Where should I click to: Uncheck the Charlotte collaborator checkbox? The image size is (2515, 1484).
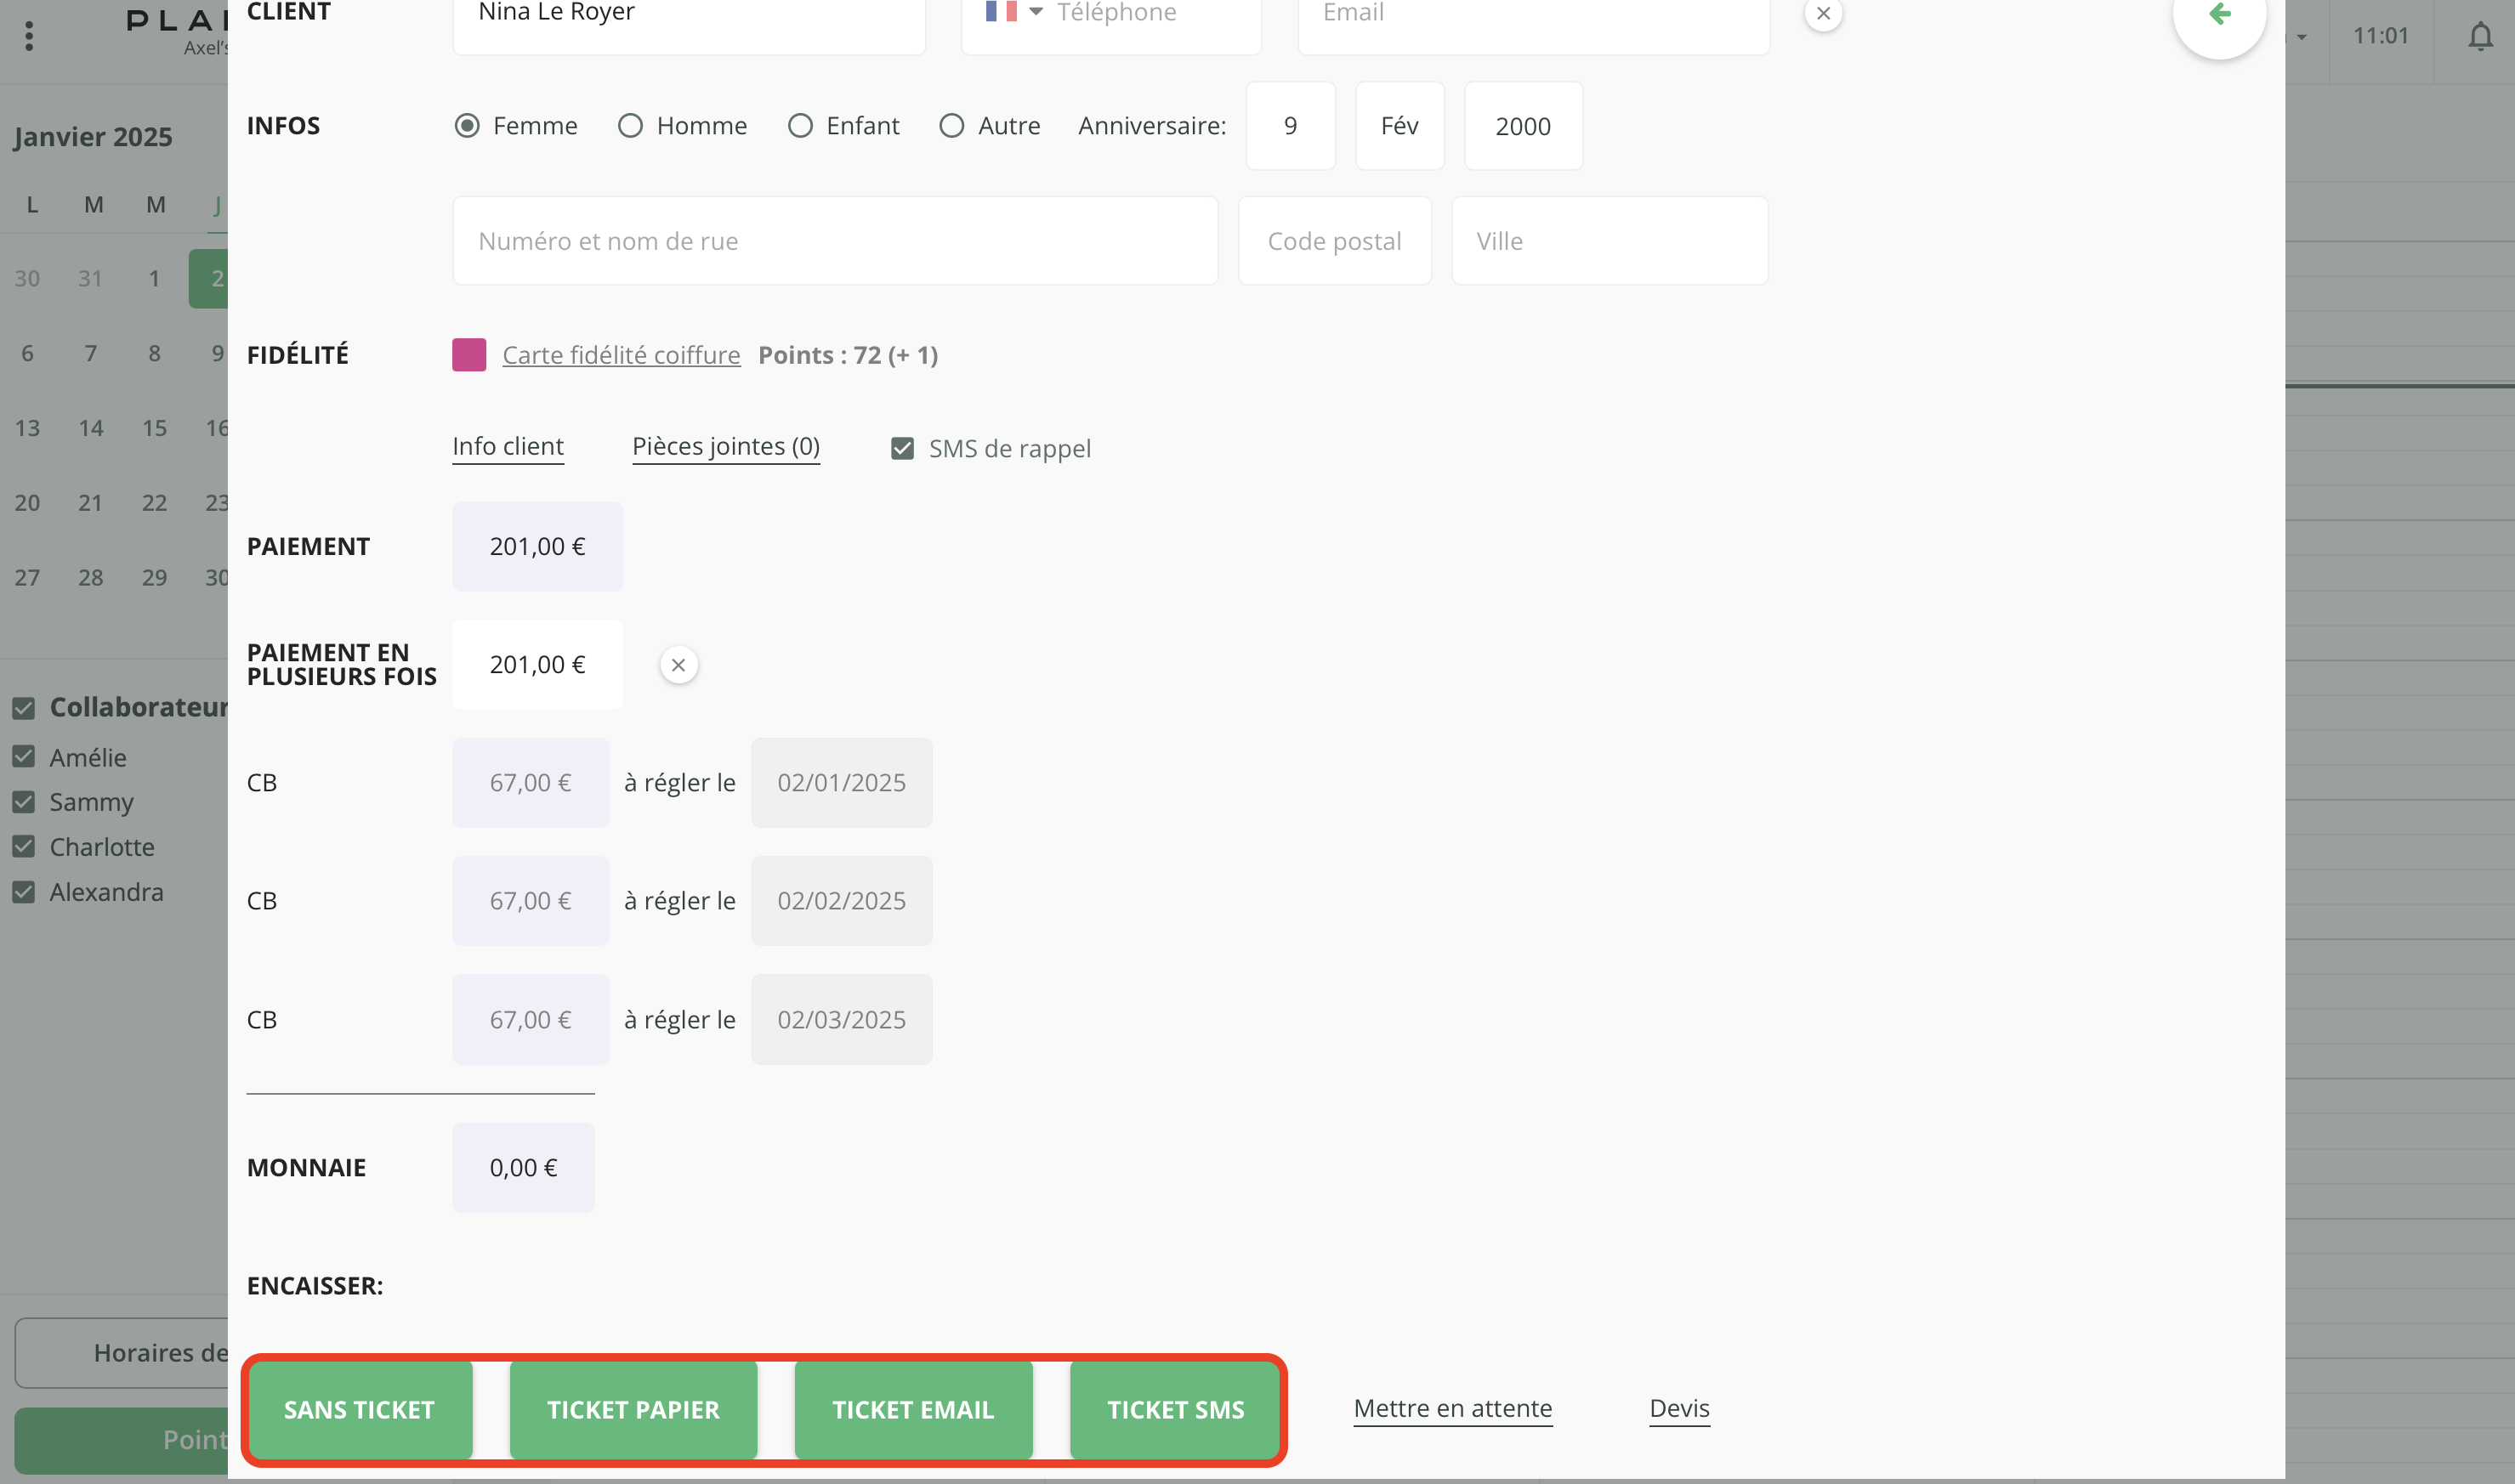(24, 847)
